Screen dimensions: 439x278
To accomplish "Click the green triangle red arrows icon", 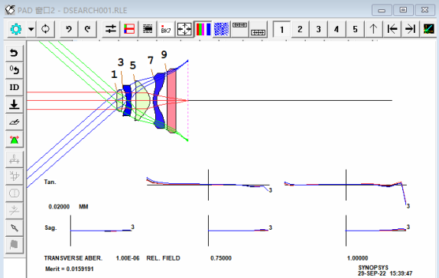I will tap(15, 139).
